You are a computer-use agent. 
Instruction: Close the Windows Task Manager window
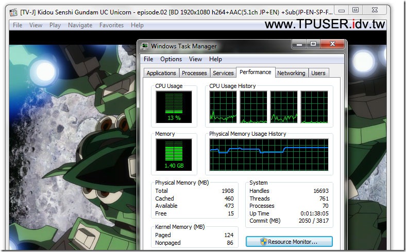(332, 44)
